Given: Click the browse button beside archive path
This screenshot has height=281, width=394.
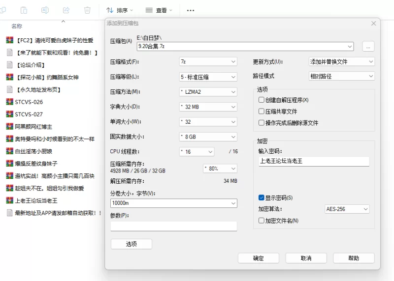Looking at the screenshot, I should (368, 47).
